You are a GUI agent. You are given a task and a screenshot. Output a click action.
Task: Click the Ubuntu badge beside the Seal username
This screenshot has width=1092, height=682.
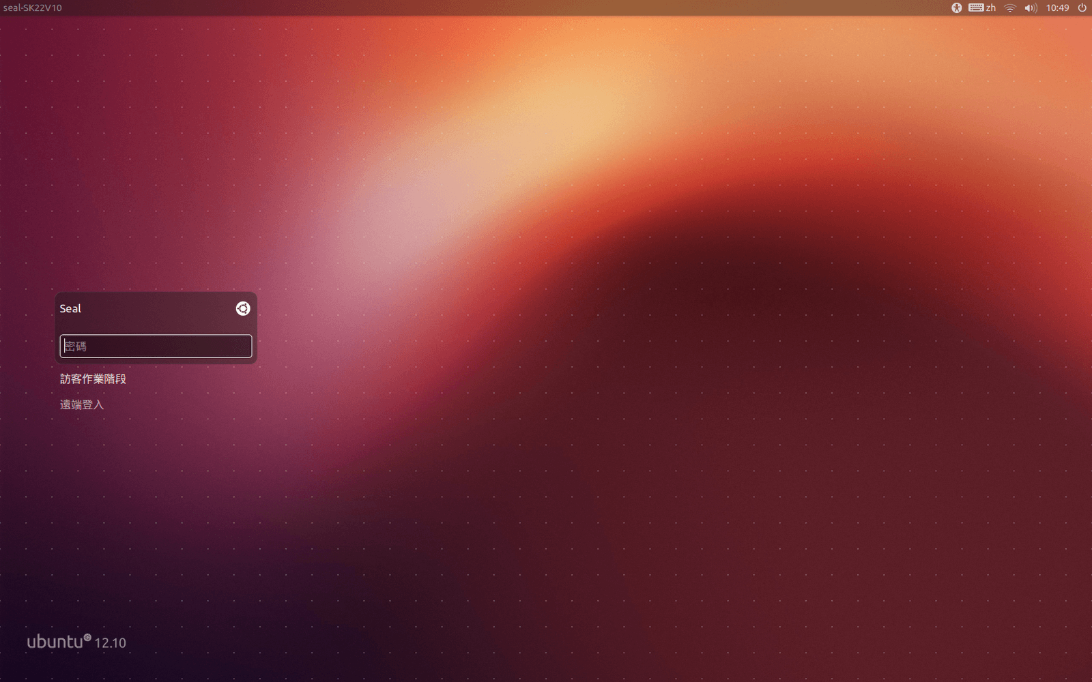[242, 308]
